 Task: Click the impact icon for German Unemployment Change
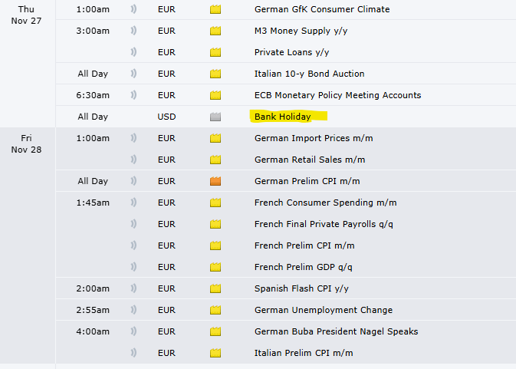[x=215, y=310]
